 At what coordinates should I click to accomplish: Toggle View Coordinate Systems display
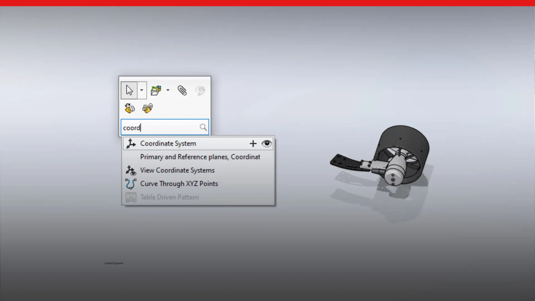(177, 170)
